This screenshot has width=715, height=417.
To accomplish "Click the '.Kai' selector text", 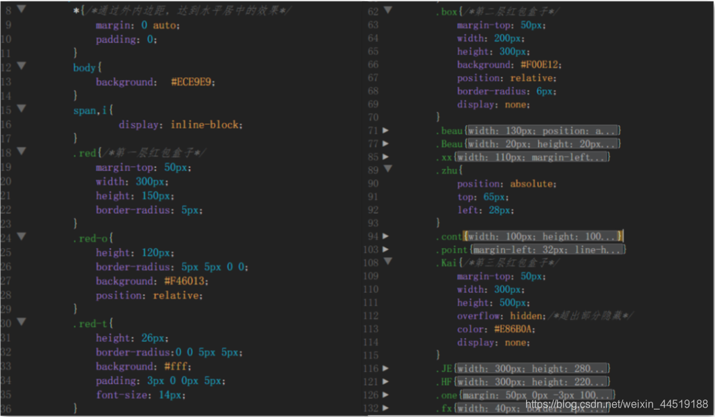I will (447, 263).
